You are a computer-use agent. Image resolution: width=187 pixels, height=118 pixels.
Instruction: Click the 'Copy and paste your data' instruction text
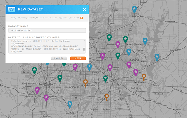[x=45, y=18]
